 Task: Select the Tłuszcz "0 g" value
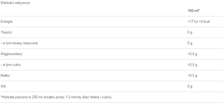[190, 32]
